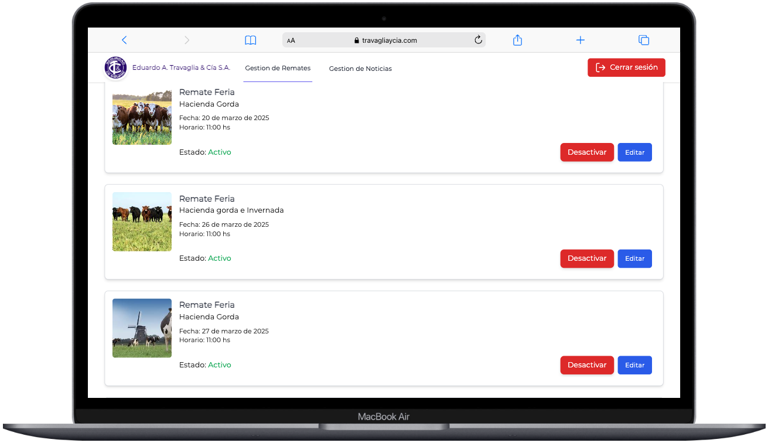768x443 pixels.
Task: Deactivate the 20 de marzo auction
Action: (x=587, y=152)
